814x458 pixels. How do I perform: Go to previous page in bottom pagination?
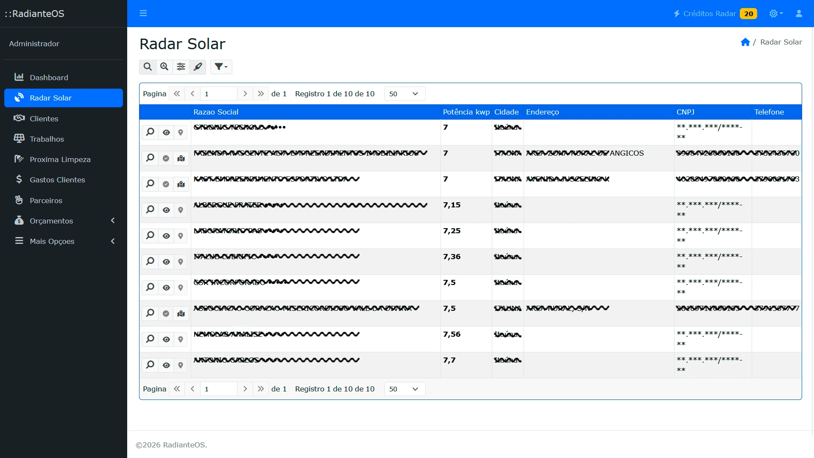(x=192, y=389)
